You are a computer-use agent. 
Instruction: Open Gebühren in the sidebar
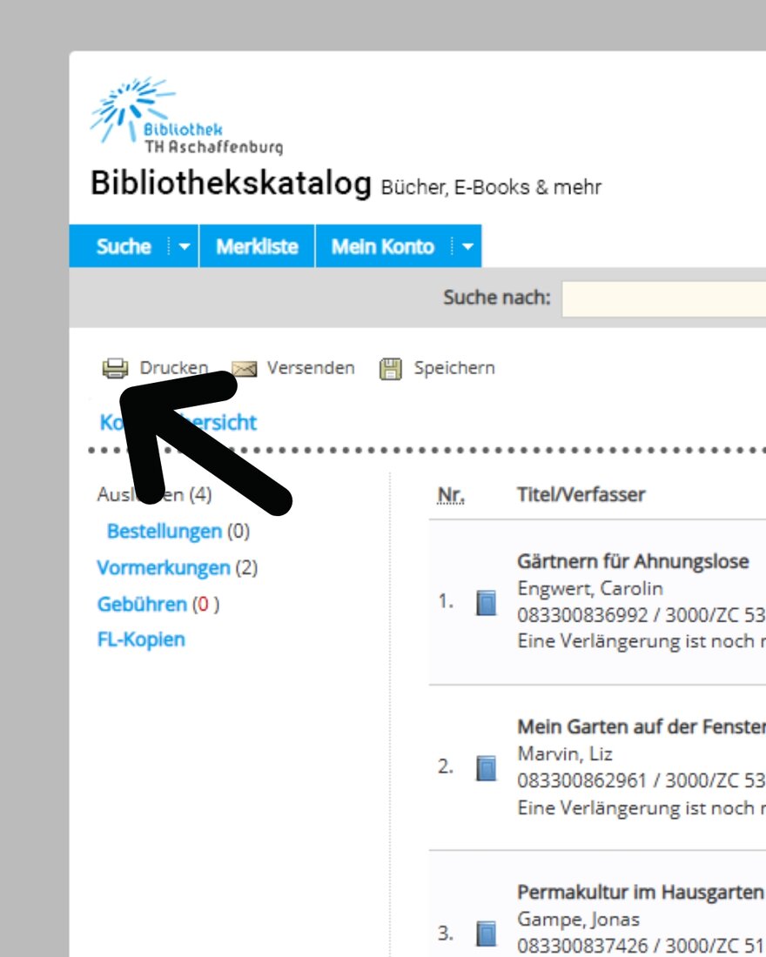[143, 605]
